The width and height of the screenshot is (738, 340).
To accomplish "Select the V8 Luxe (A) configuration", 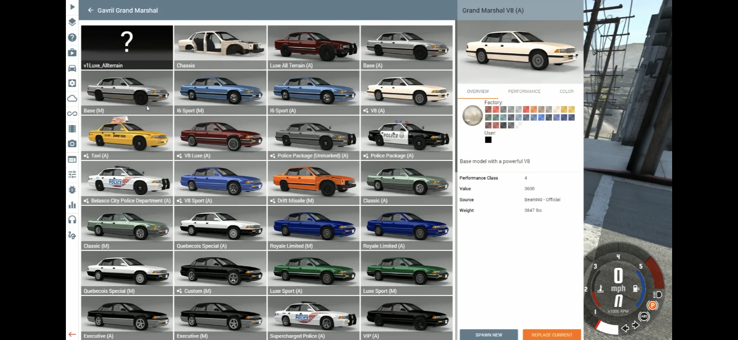I will [x=220, y=137].
